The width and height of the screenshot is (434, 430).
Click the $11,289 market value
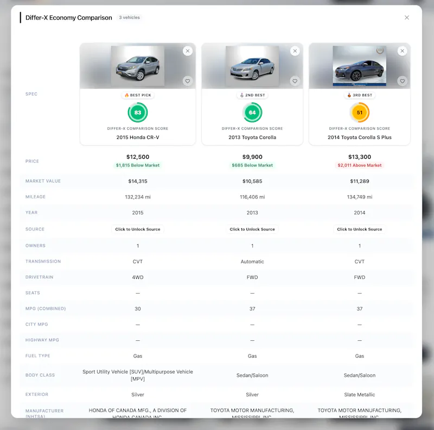(x=359, y=181)
